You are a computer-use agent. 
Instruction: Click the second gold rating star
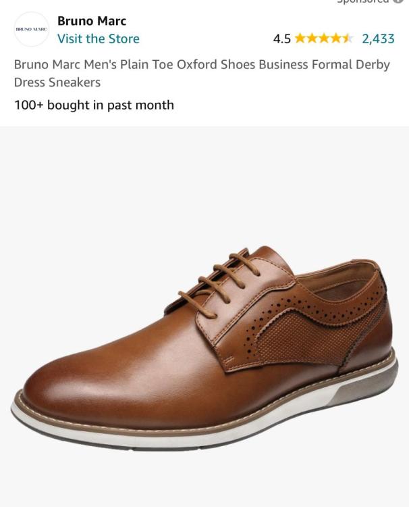[312, 39]
